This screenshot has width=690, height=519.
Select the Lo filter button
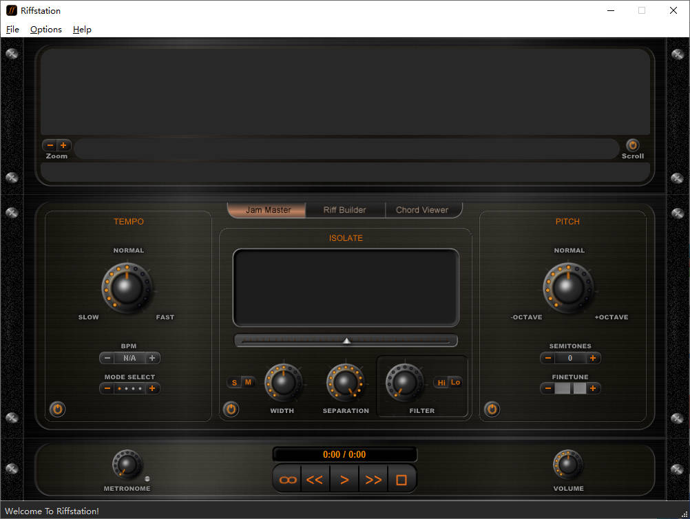(x=455, y=383)
